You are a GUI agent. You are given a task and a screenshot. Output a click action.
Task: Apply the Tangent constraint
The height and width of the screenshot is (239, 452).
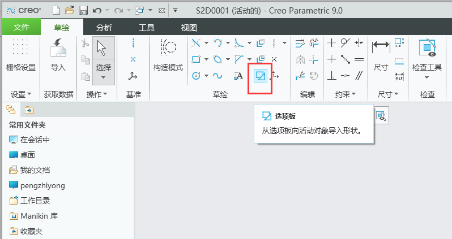(x=345, y=43)
